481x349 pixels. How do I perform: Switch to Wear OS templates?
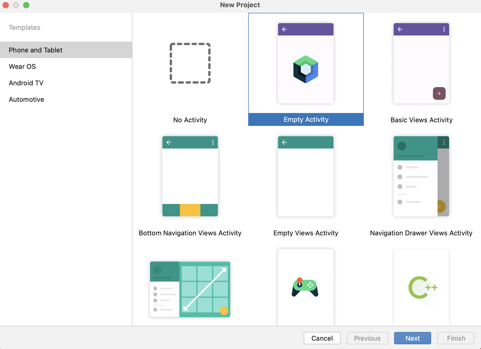click(x=22, y=66)
